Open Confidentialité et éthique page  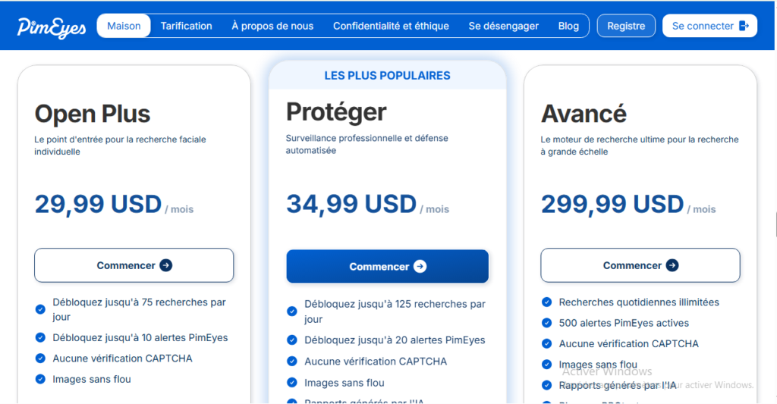[x=391, y=26]
